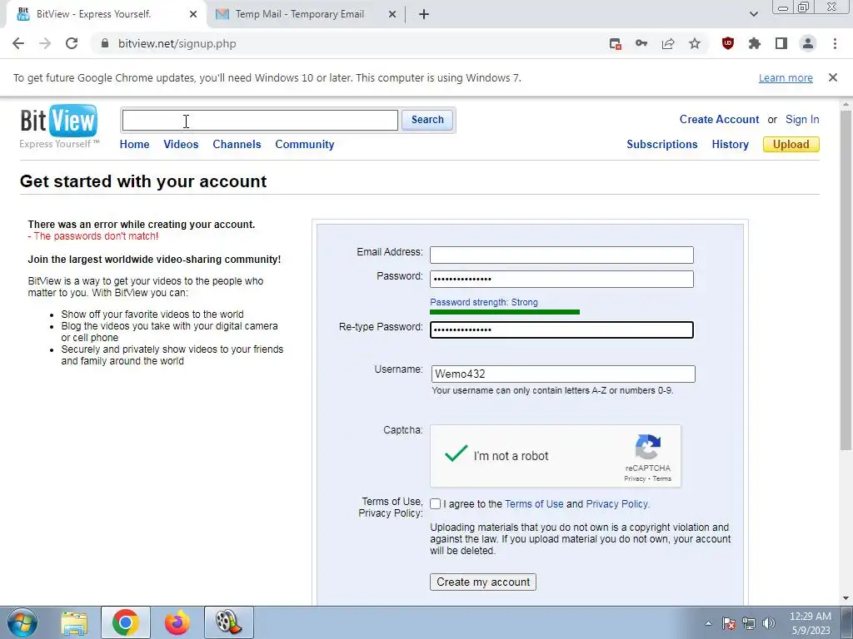This screenshot has height=639, width=853.
Task: Click the green password strength bar
Action: (x=505, y=312)
